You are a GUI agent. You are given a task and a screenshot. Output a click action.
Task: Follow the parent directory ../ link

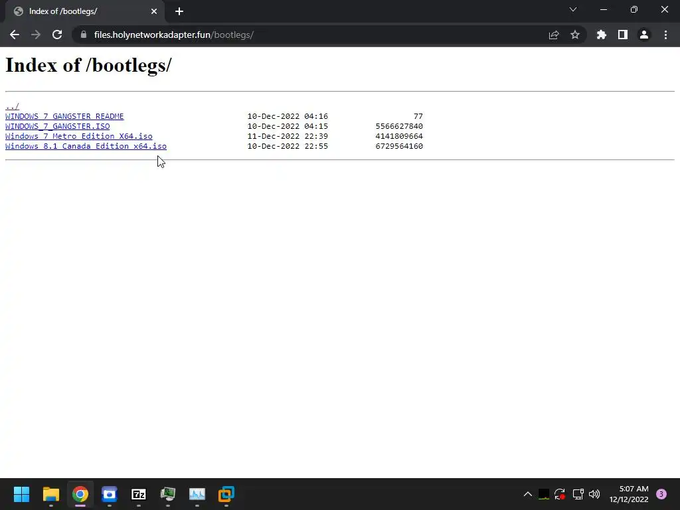(12, 106)
